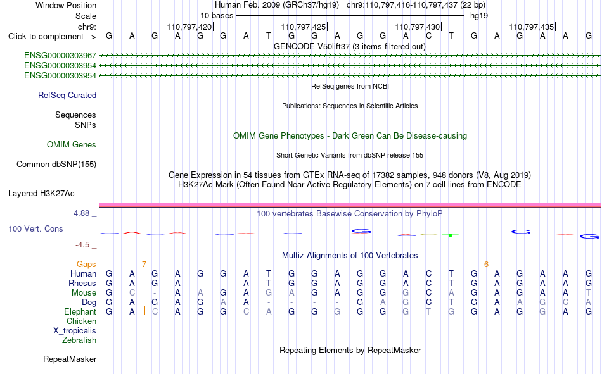Click the X_tropicalis species row label

tap(75, 331)
